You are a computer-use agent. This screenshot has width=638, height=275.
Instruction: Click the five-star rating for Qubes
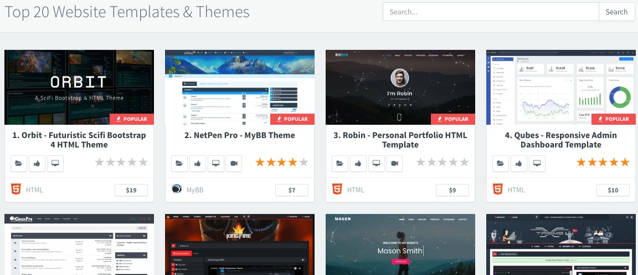[x=604, y=162]
